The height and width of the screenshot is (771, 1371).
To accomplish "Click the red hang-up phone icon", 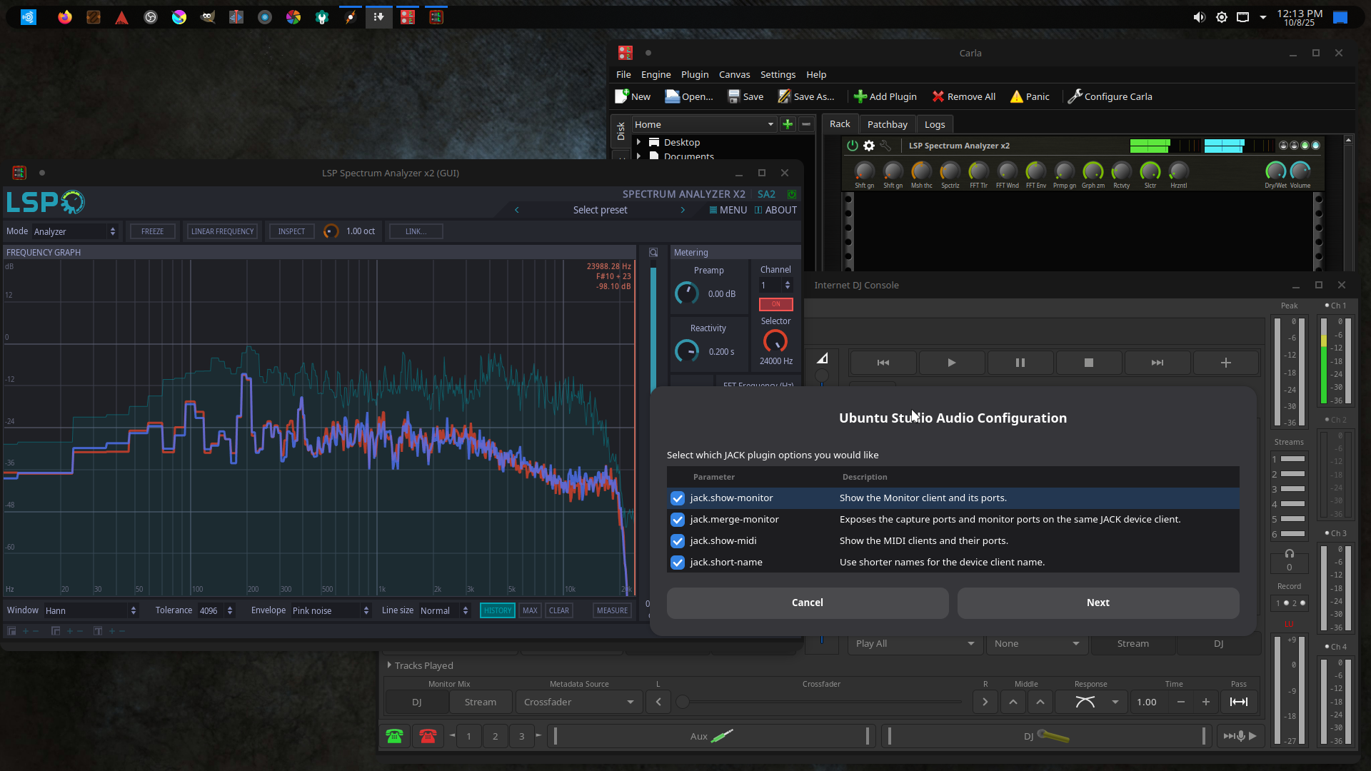I will click(428, 736).
